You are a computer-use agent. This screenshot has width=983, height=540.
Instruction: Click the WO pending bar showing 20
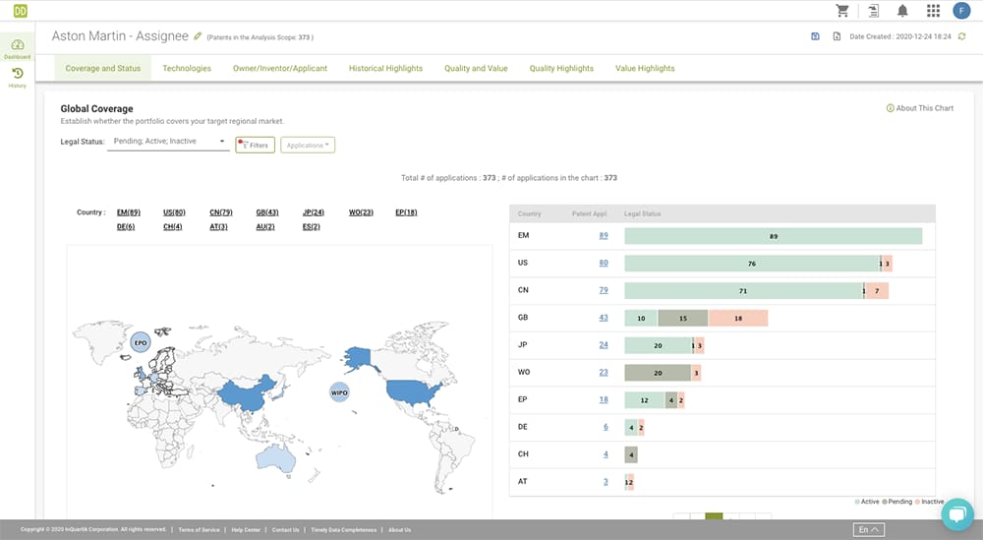(658, 373)
